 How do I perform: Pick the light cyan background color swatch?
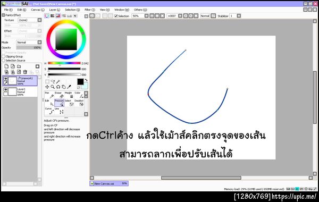pyautogui.click(x=85, y=86)
